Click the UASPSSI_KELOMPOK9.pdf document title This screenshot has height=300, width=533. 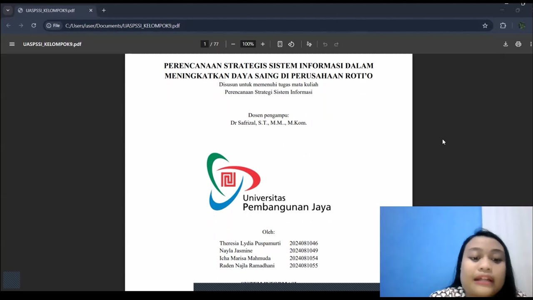tap(52, 44)
